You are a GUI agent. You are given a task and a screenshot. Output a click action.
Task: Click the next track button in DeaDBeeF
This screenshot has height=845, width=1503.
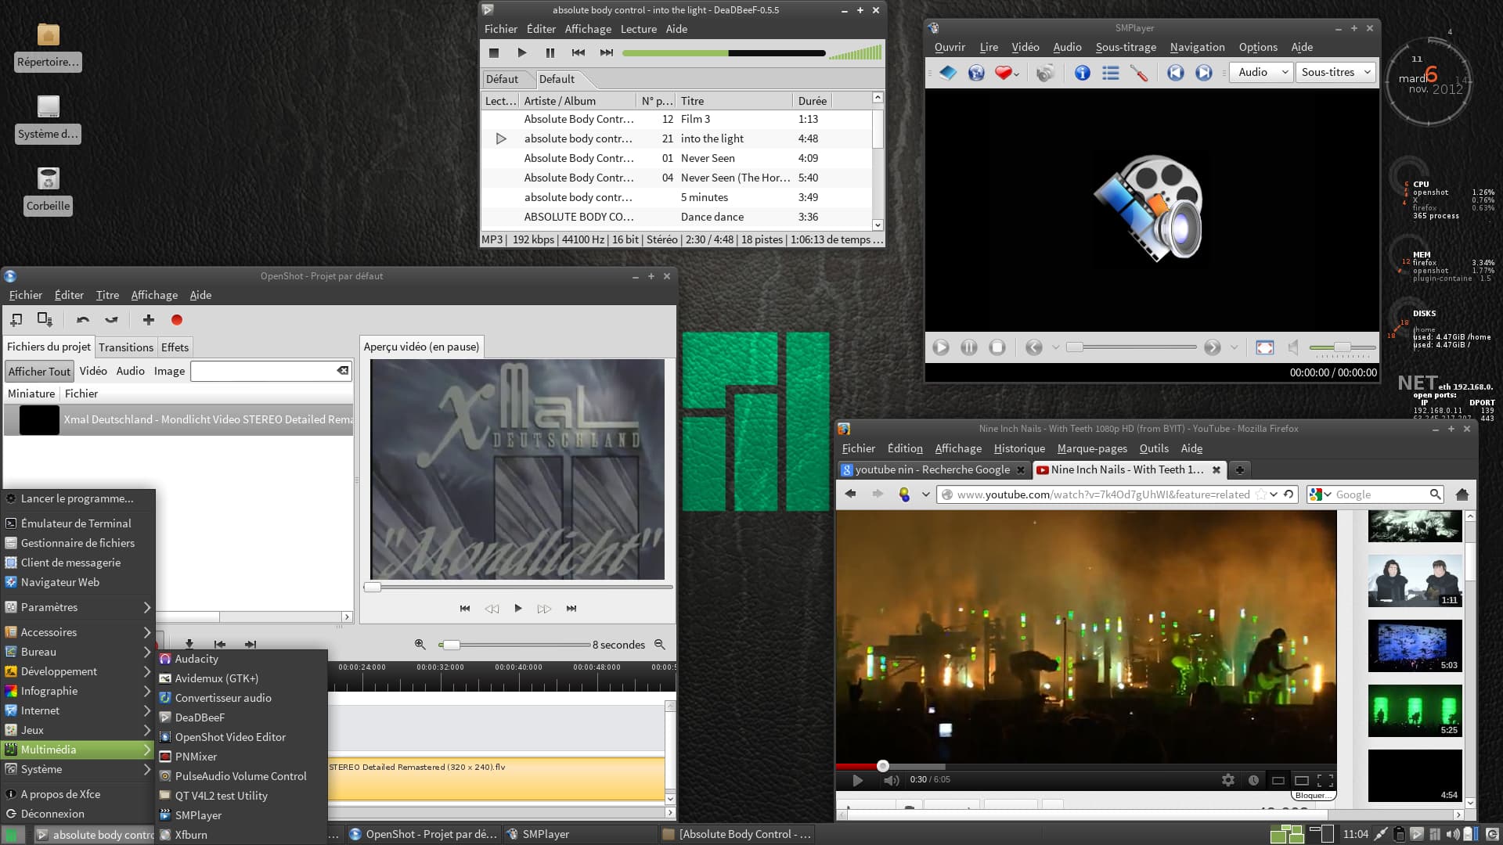pyautogui.click(x=607, y=53)
